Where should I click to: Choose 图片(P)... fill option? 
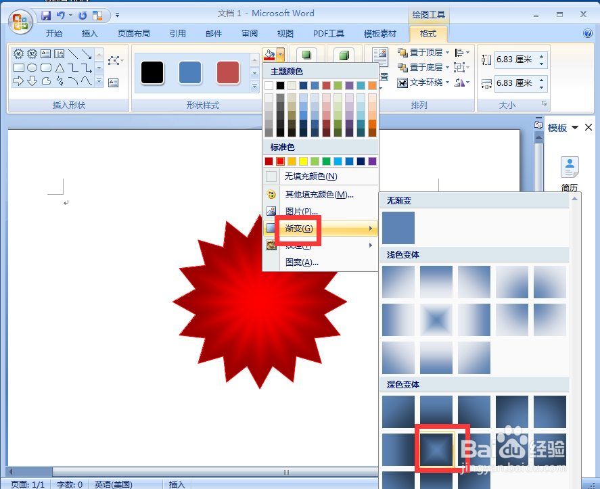click(321, 211)
